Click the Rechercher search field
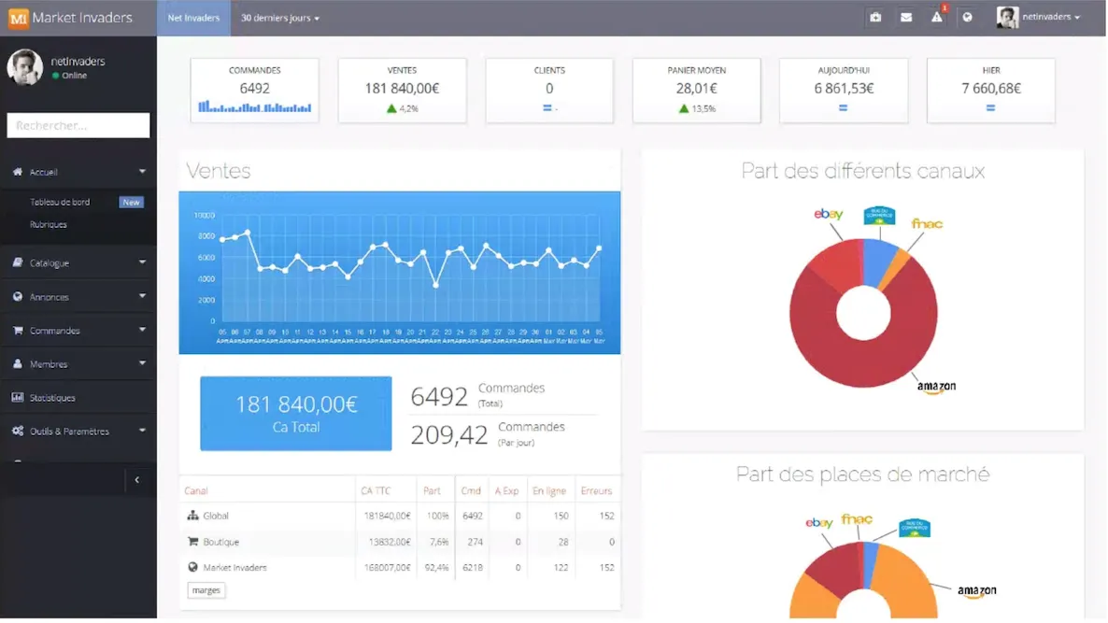The image size is (1108, 623). (78, 125)
